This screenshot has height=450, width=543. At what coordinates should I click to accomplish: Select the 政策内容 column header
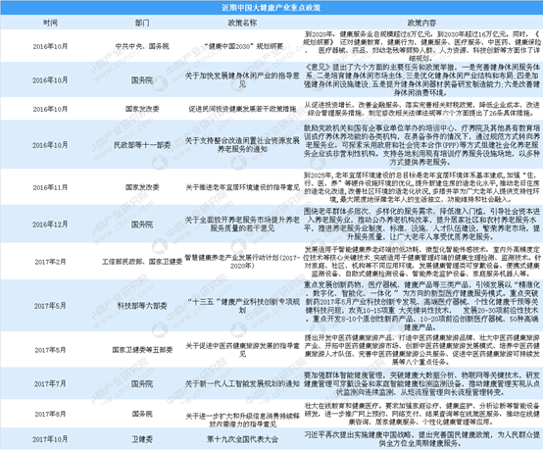421,23
